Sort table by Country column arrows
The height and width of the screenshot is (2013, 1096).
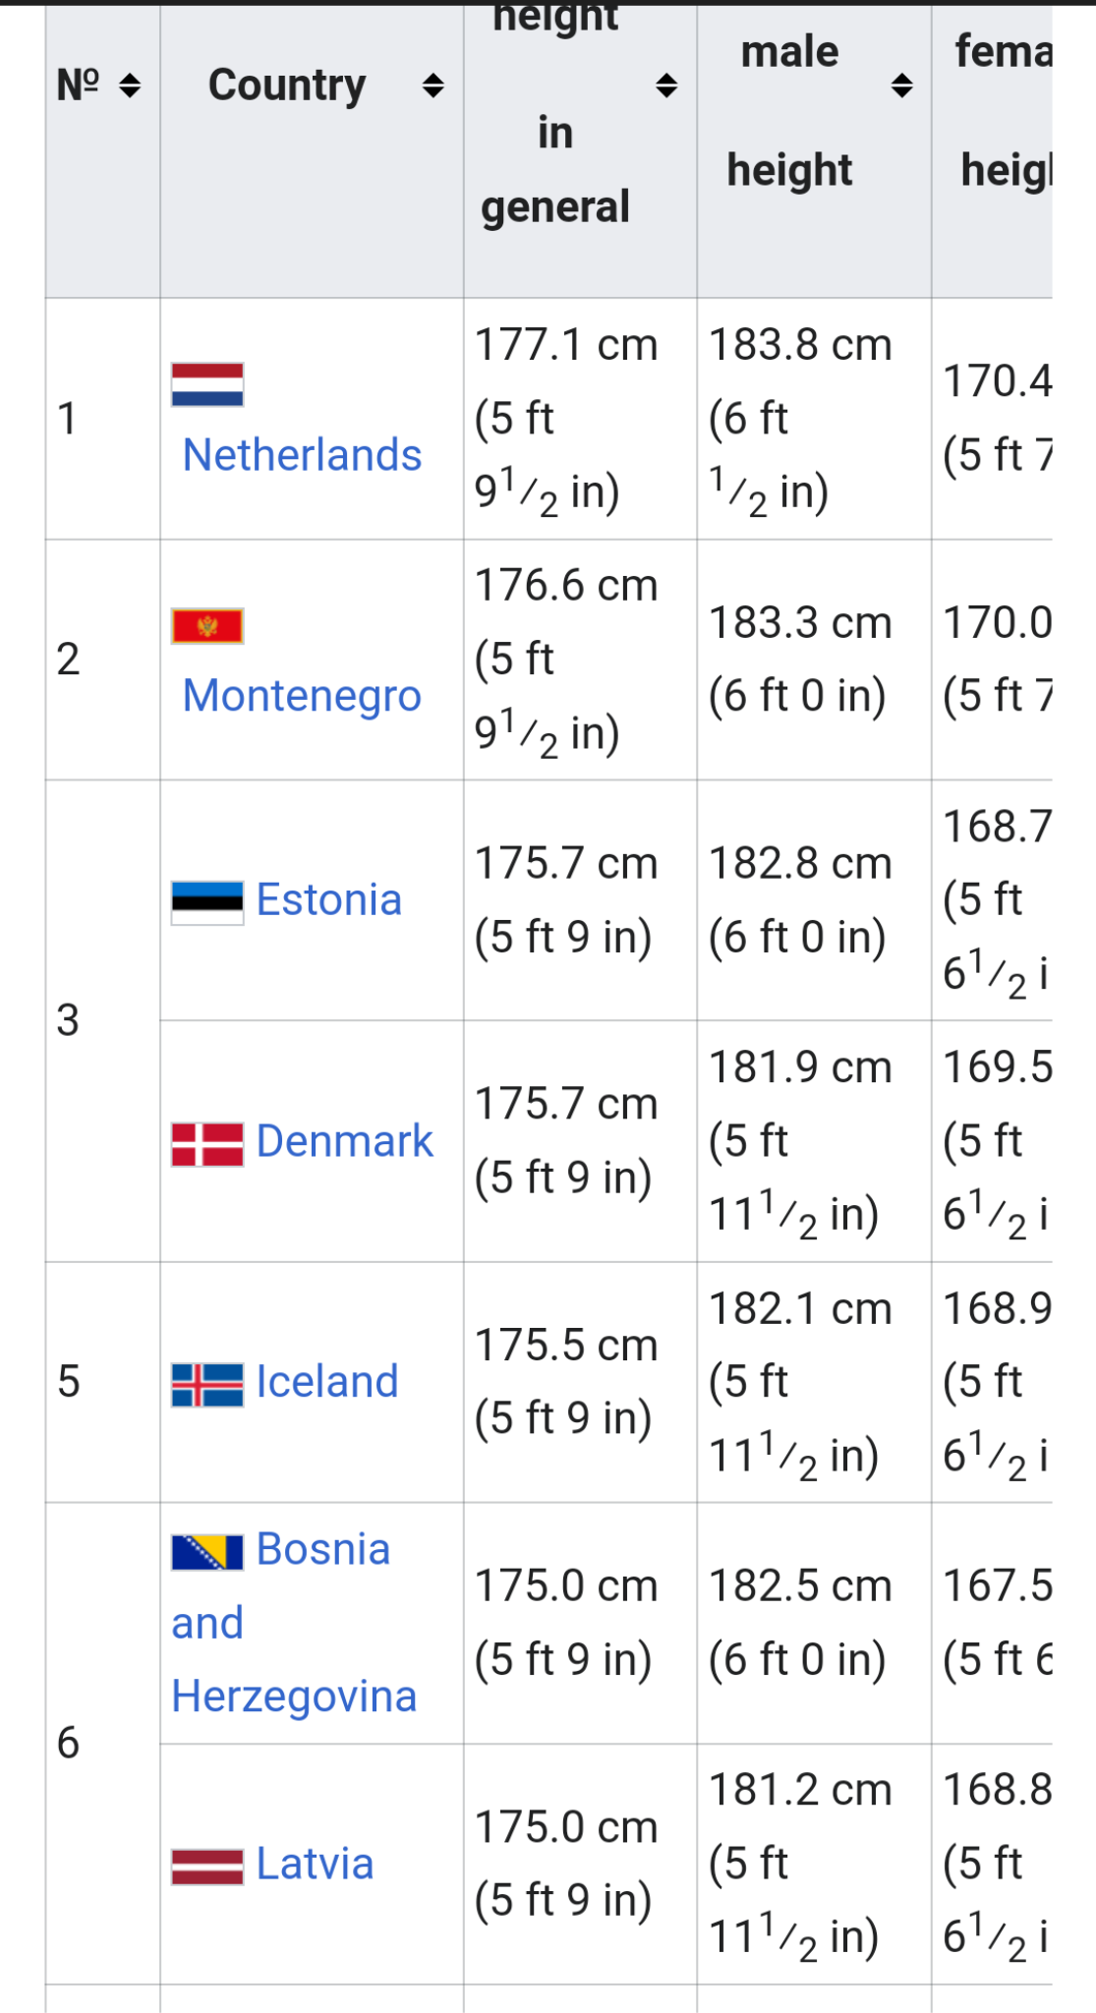(x=433, y=86)
